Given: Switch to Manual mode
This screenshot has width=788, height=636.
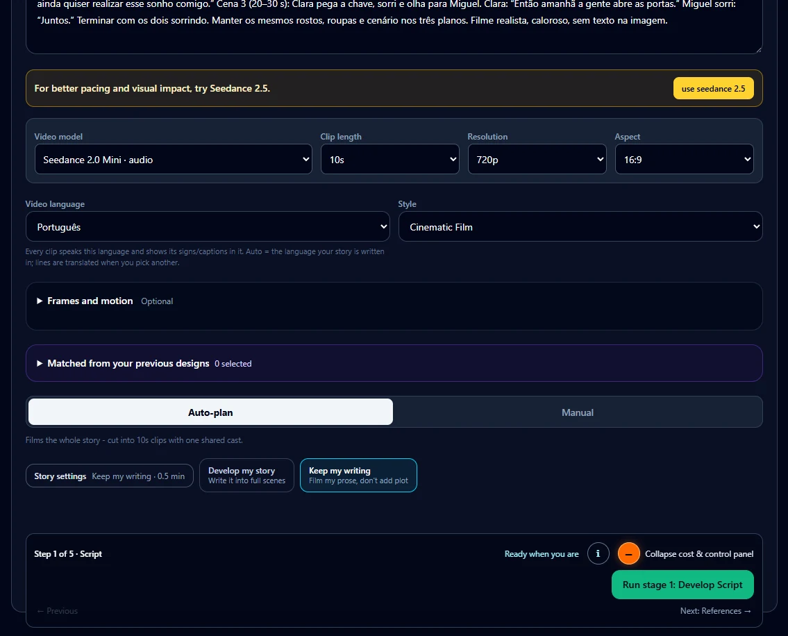Looking at the screenshot, I should click(578, 412).
